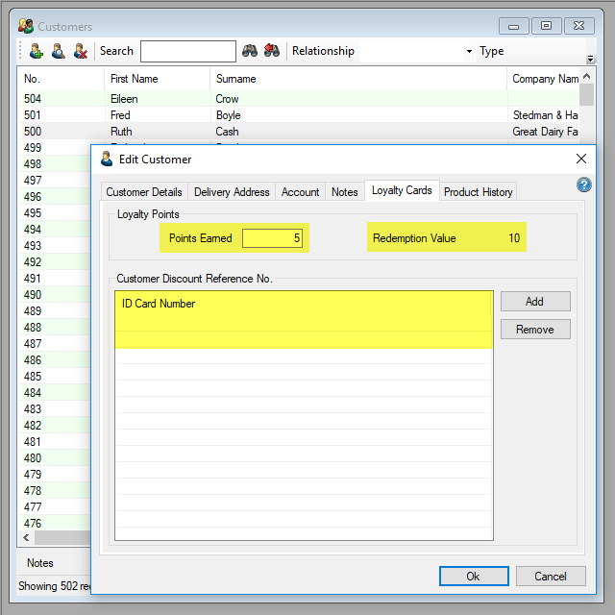Switch to the Customer Details tab
Screen dimensions: 615x615
click(144, 192)
